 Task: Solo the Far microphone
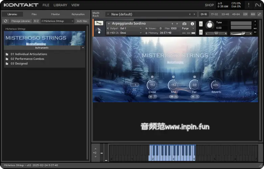pyautogui.click(x=197, y=97)
